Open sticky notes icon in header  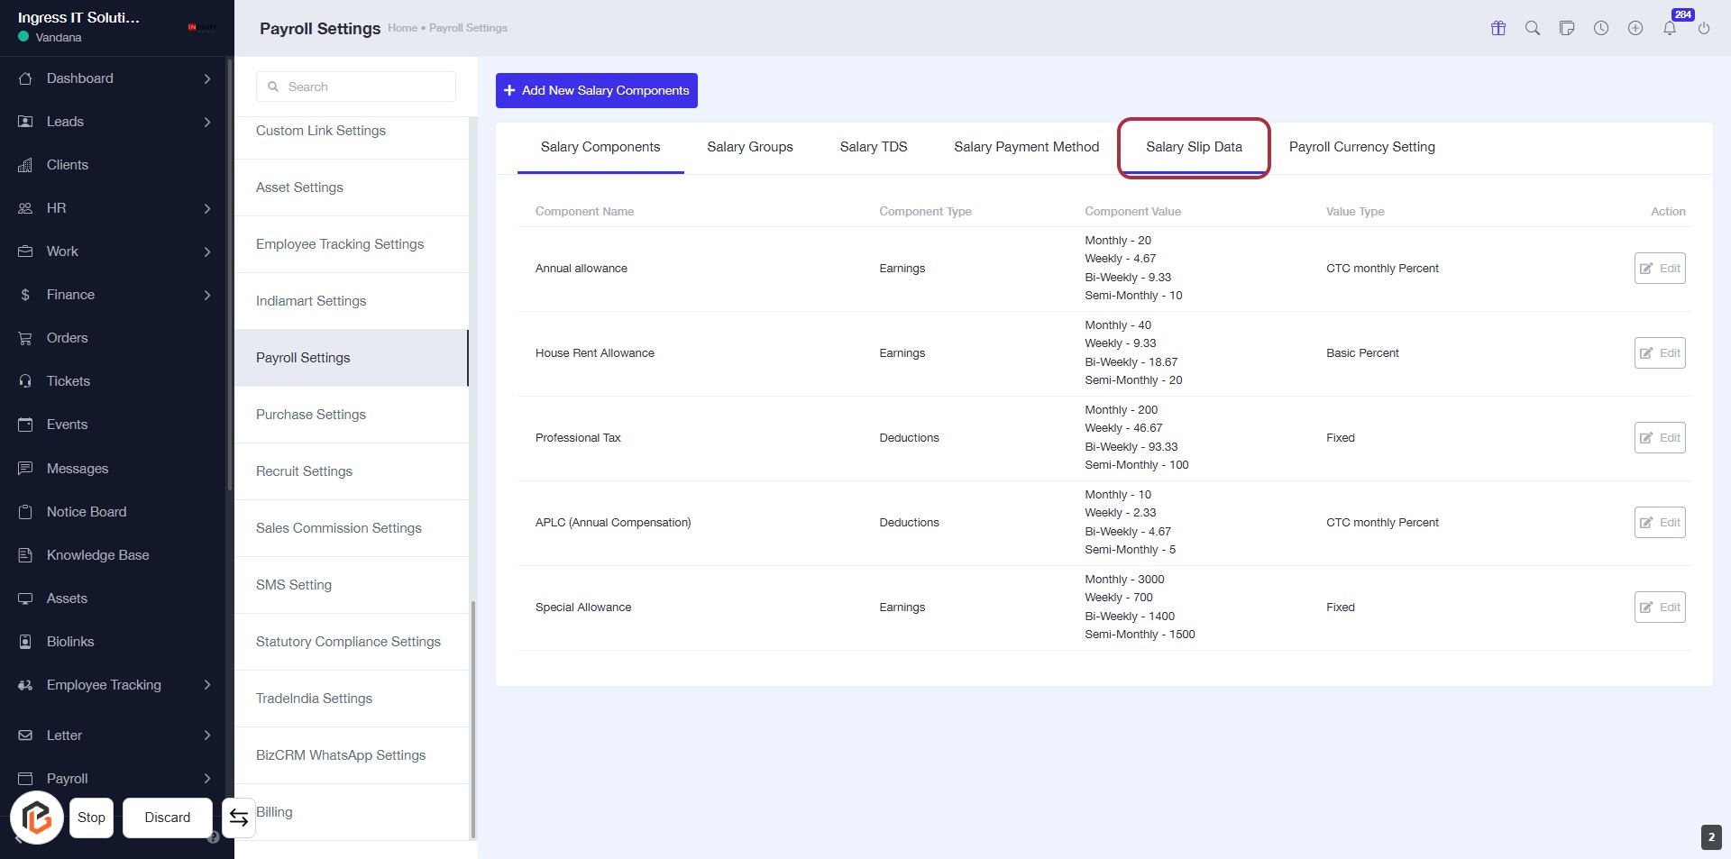click(1567, 28)
